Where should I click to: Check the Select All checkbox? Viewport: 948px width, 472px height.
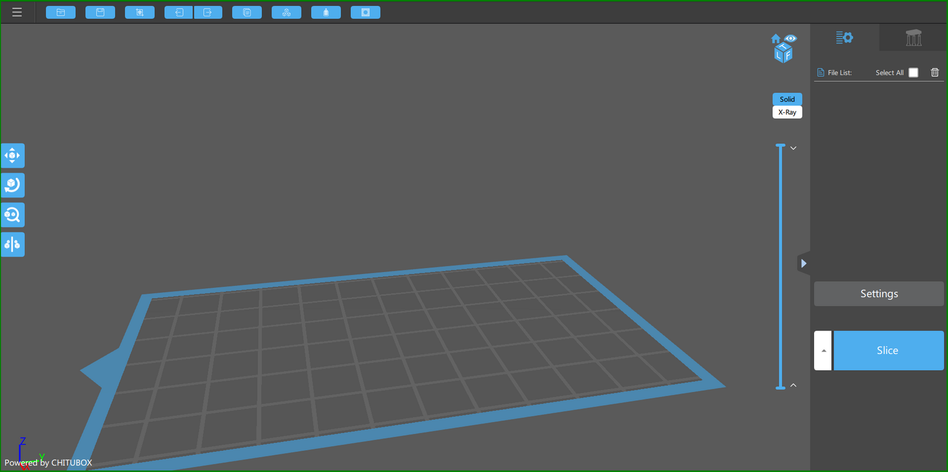tap(914, 72)
